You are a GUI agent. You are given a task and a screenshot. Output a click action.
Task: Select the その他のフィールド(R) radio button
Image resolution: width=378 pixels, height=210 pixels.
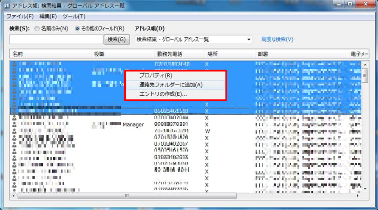[x=77, y=29]
